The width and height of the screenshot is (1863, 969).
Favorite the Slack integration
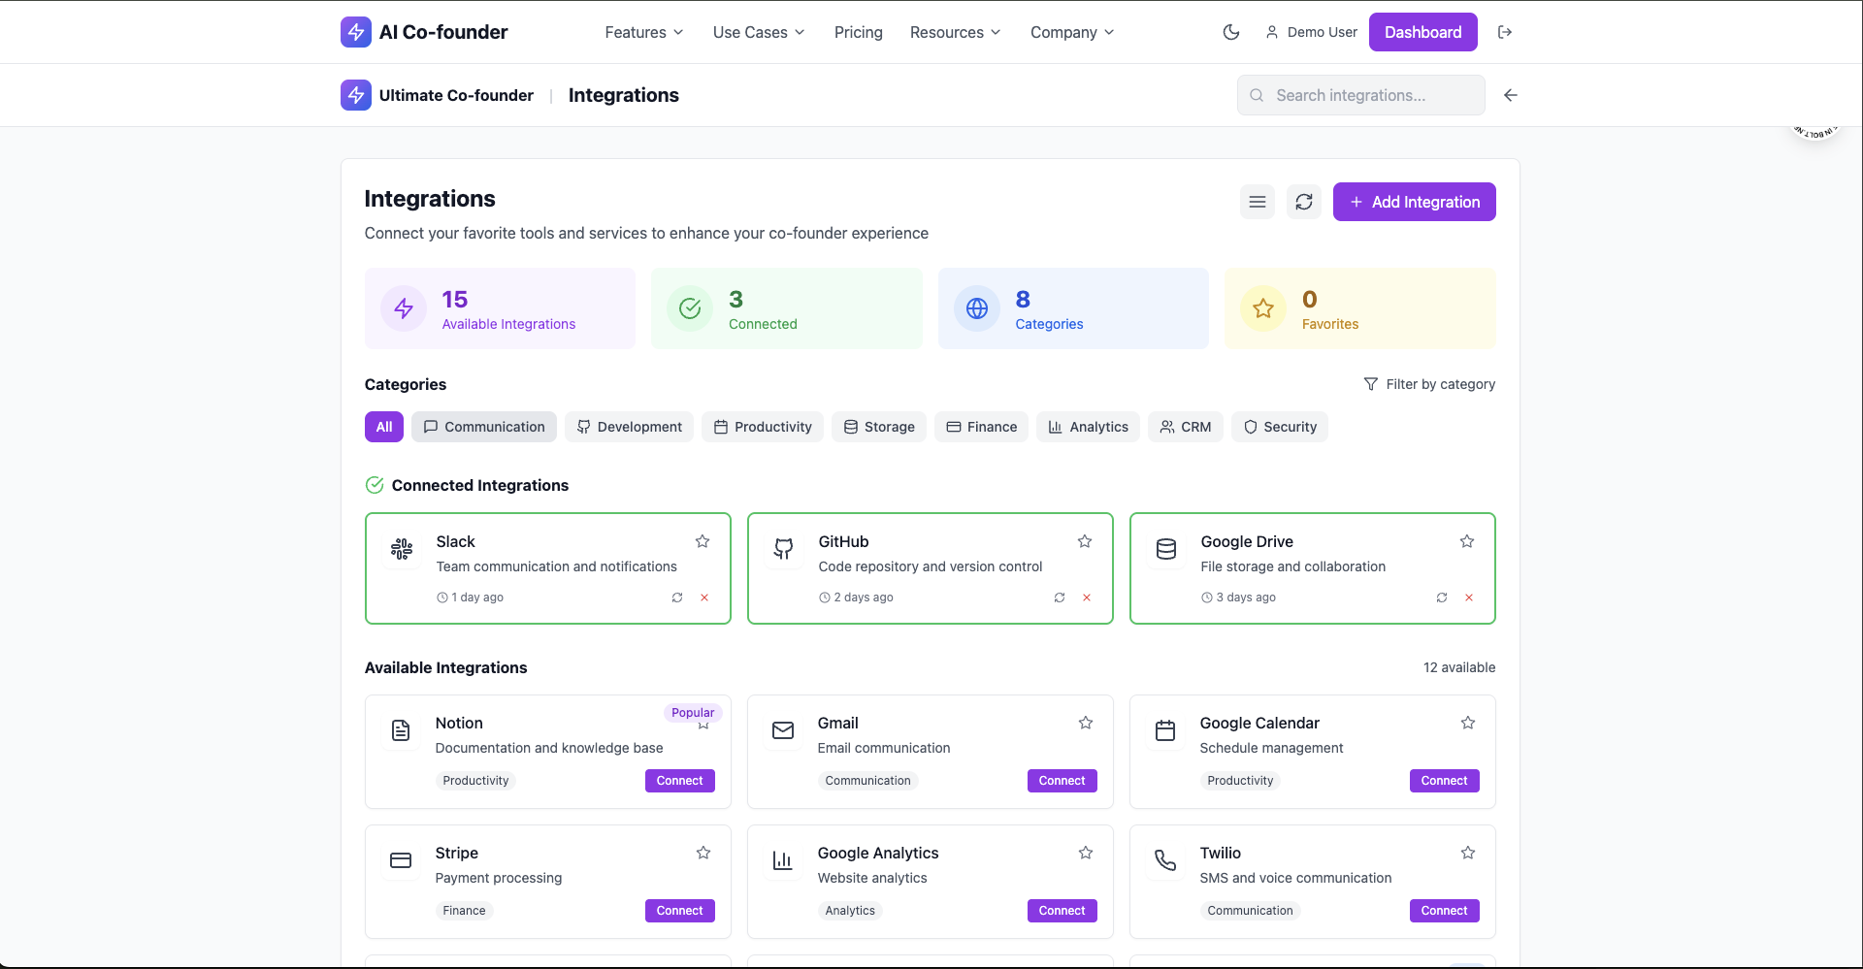pyautogui.click(x=703, y=541)
